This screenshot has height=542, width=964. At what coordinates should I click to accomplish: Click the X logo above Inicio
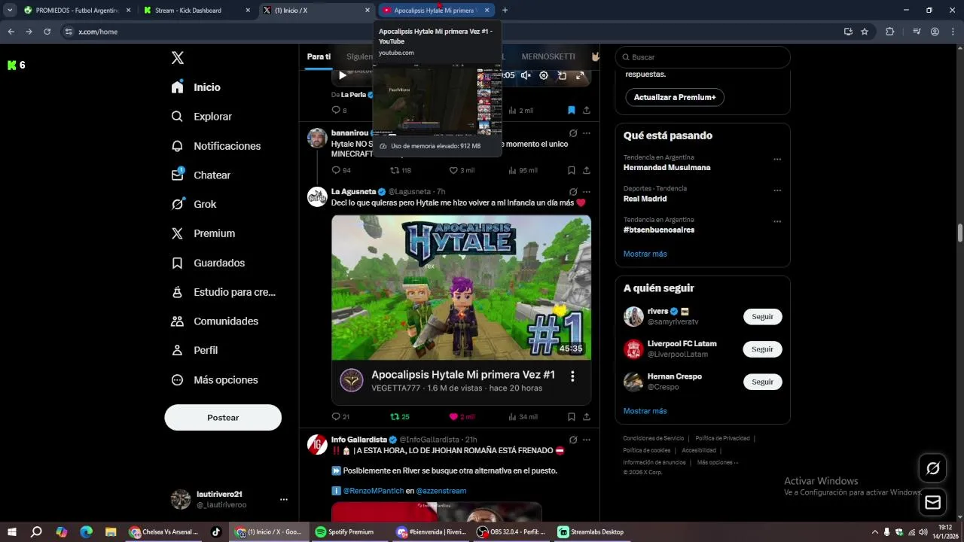point(178,58)
